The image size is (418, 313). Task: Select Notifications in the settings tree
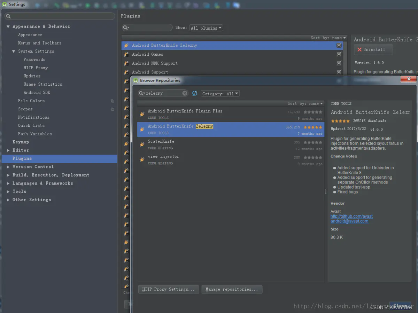click(x=34, y=117)
